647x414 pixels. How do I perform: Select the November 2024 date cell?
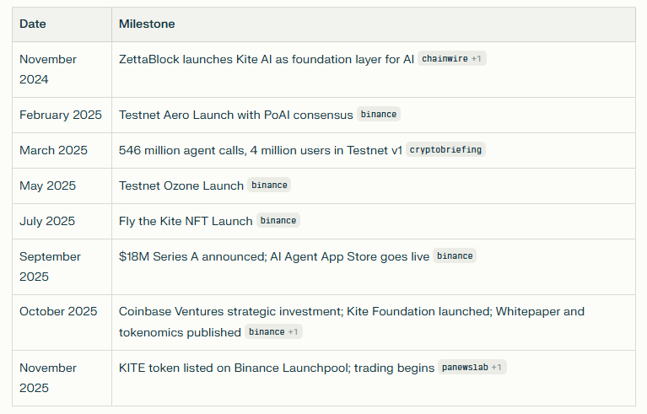[x=48, y=69]
